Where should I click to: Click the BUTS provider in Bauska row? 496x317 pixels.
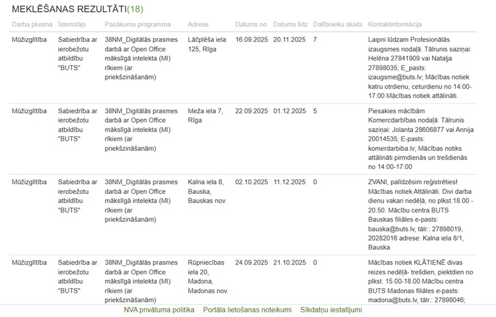(x=77, y=196)
